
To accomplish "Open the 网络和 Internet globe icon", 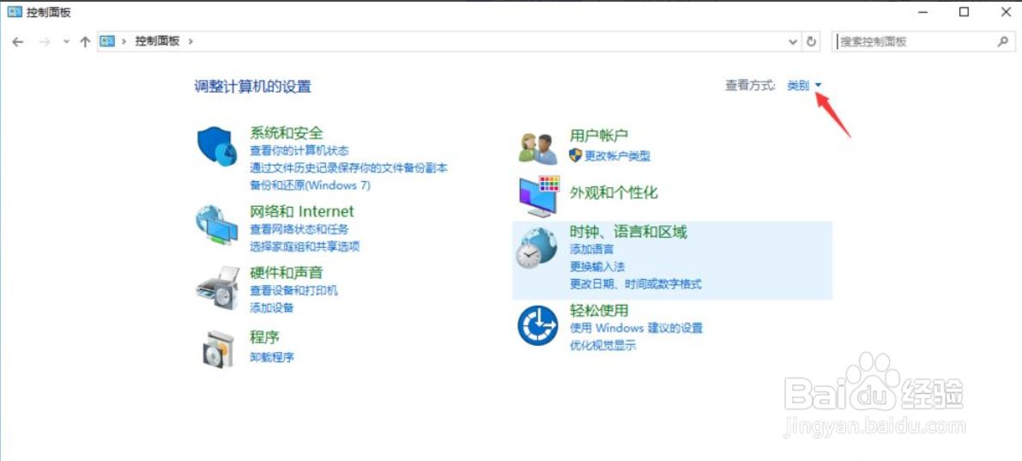I will 217,226.
